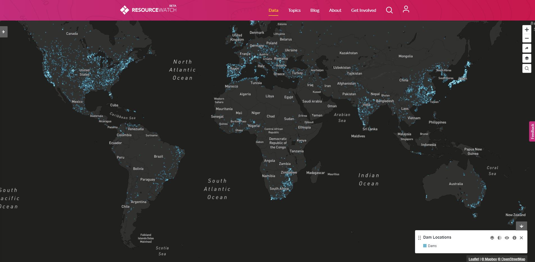Image resolution: width=535 pixels, height=262 pixels.
Task: Toggle Dam Locations layer visibility eye
Action: (x=507, y=238)
